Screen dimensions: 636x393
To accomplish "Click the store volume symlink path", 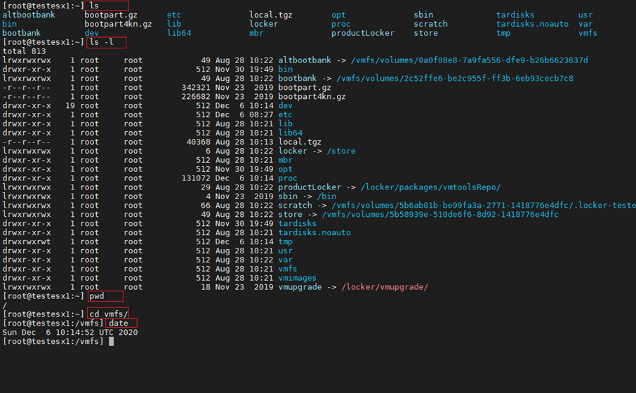I will 440,215.
